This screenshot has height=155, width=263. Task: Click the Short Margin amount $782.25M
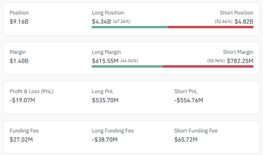click(240, 61)
